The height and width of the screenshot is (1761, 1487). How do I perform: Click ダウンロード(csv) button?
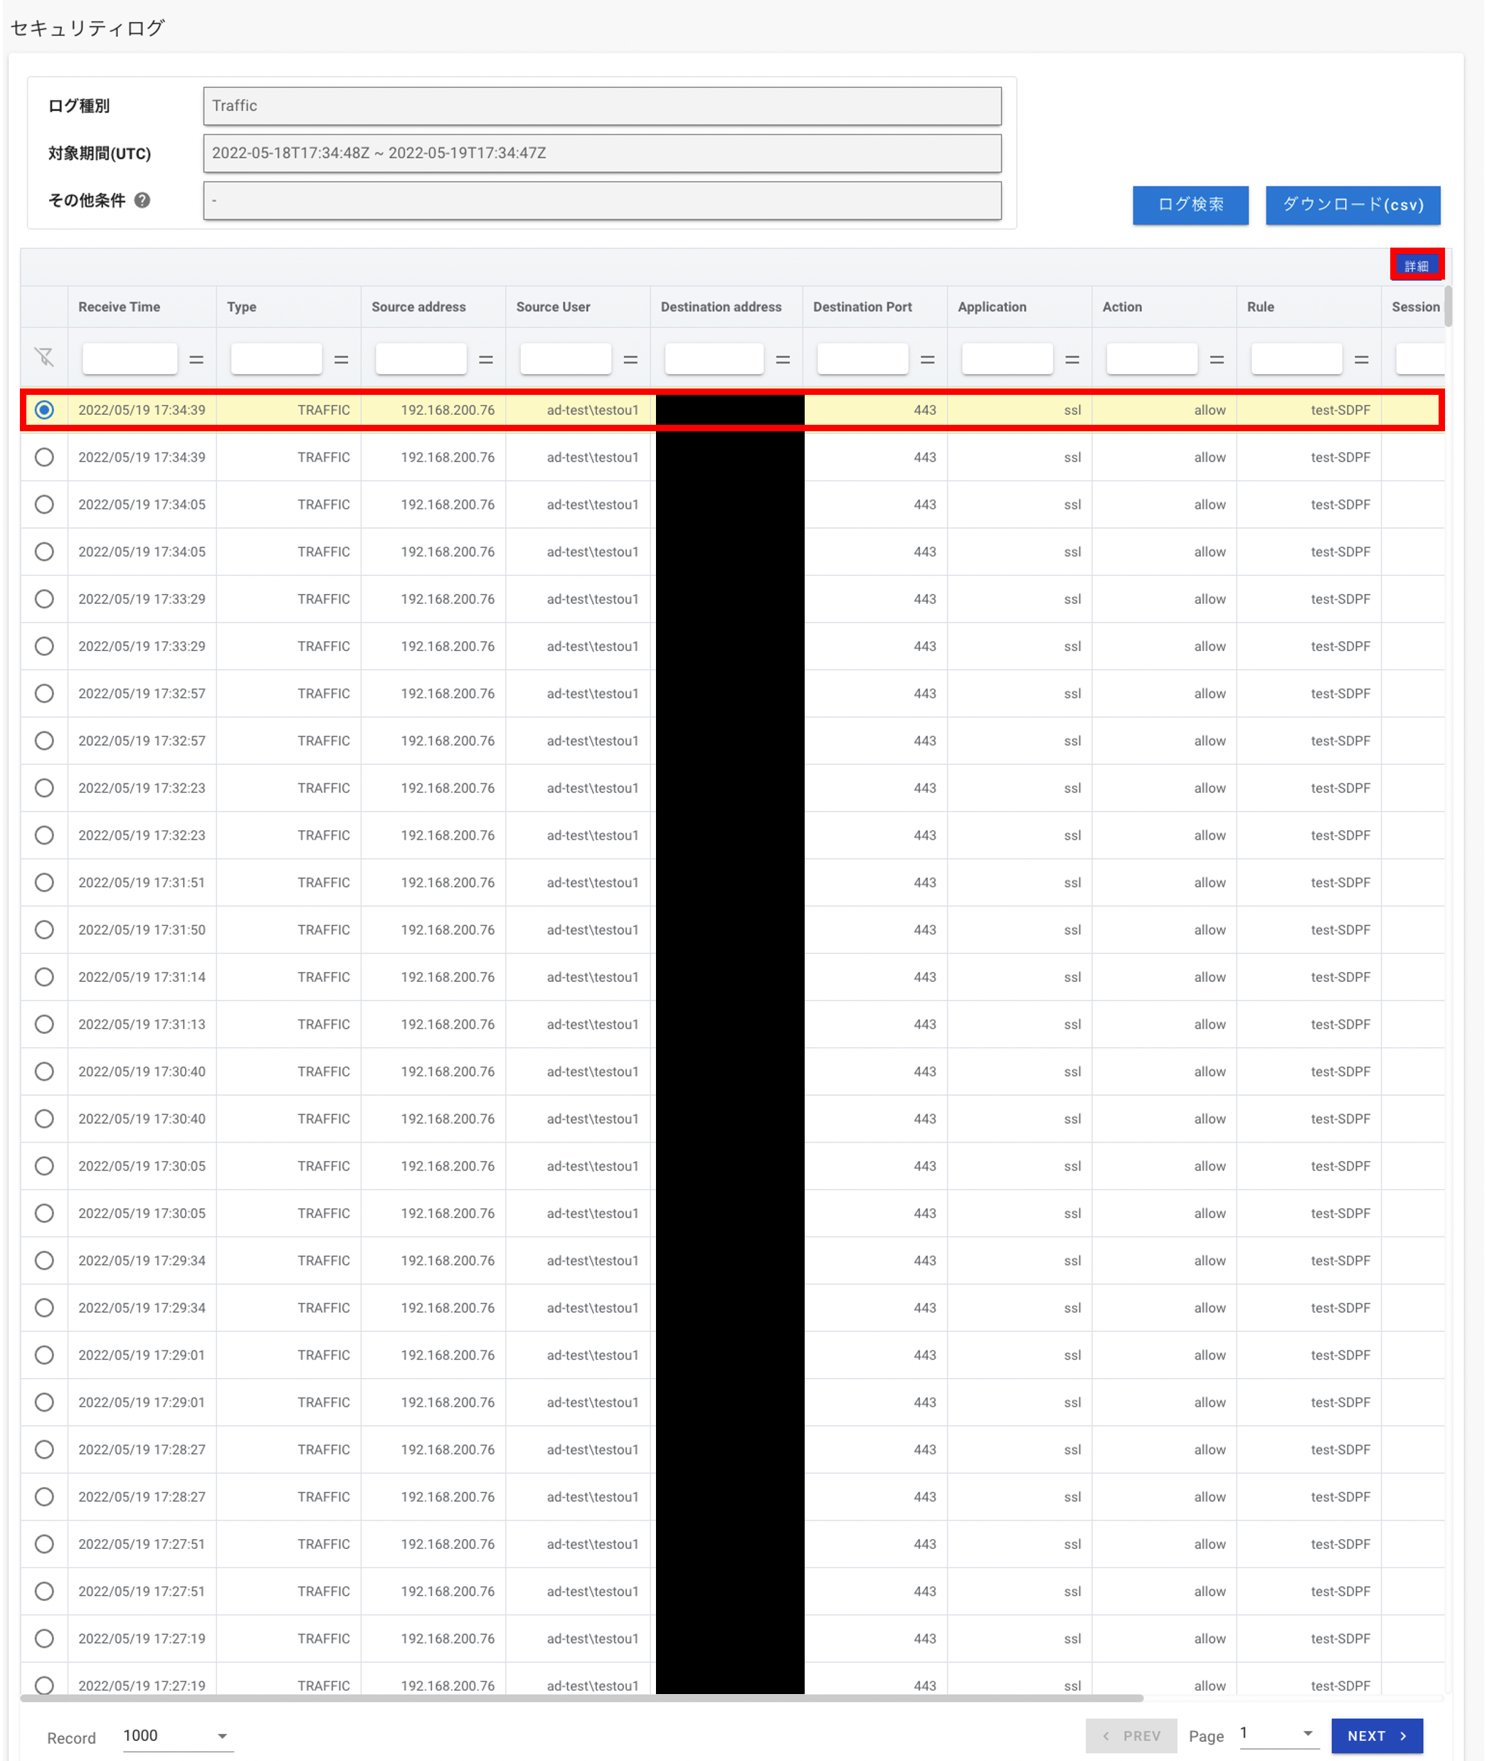(x=1353, y=205)
